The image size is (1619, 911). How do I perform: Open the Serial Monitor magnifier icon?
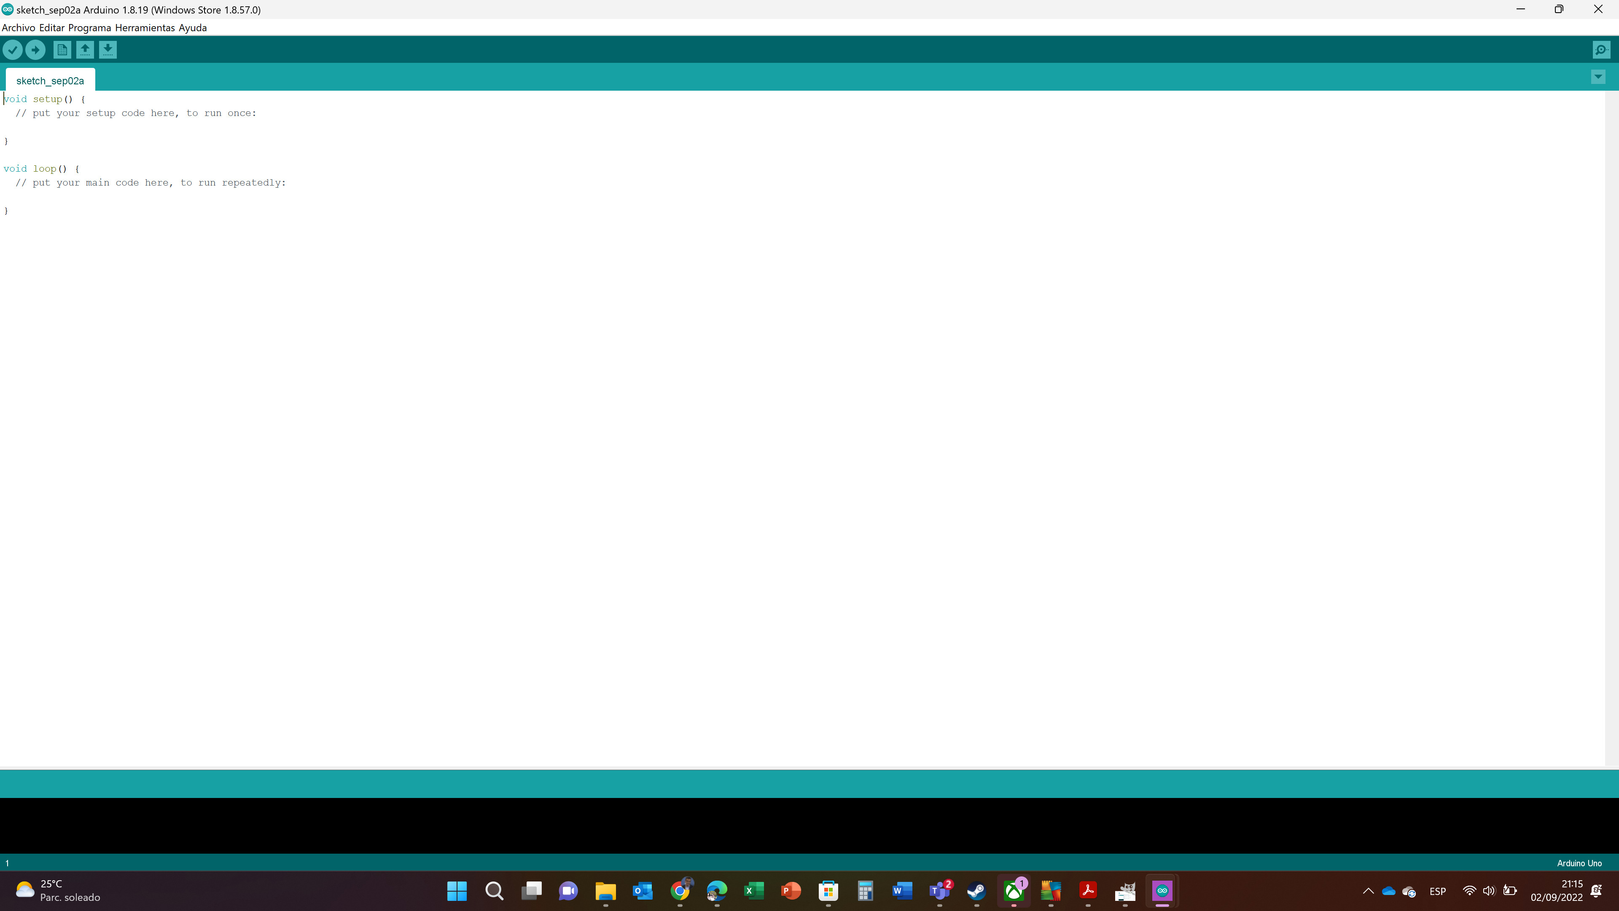tap(1601, 50)
